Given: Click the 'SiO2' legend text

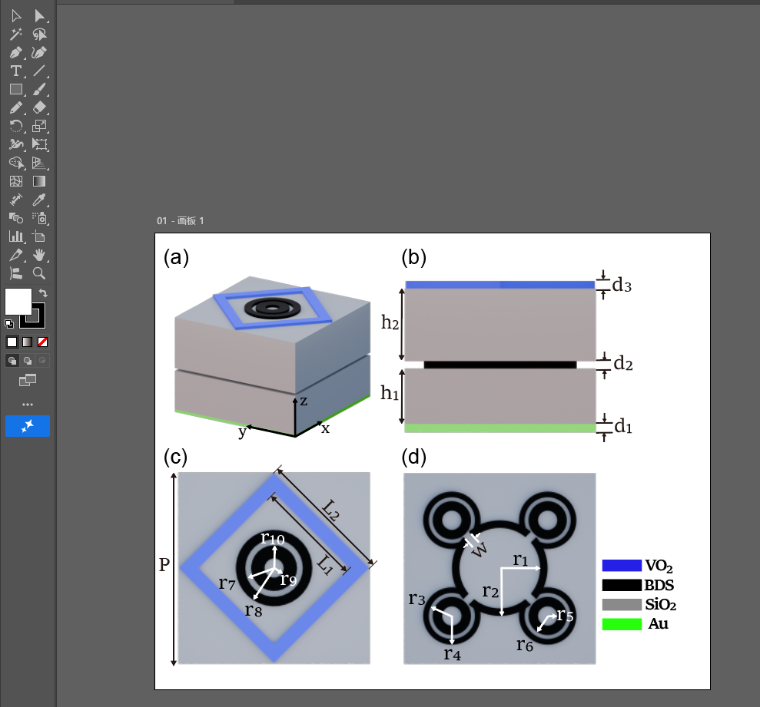Looking at the screenshot, I should 660,605.
